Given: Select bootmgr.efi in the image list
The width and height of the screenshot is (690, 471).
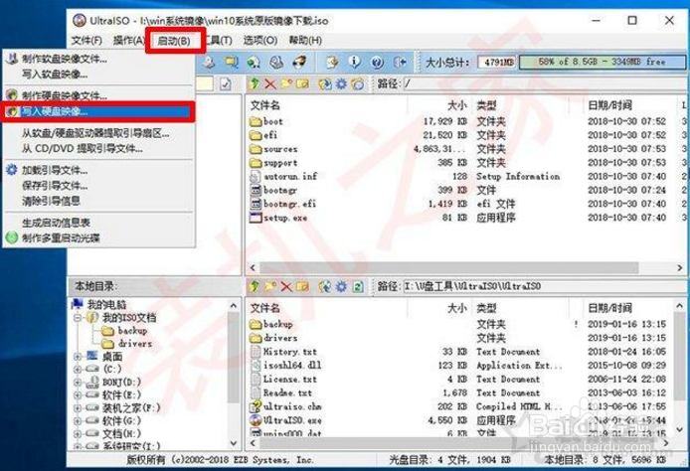Looking at the screenshot, I should point(282,204).
